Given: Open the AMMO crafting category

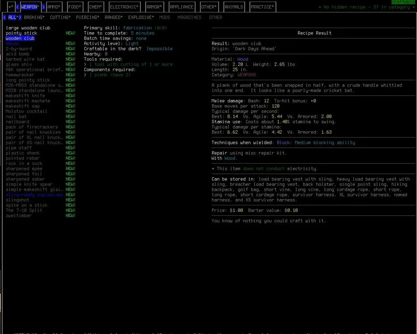Looking at the screenshot, I should tap(53, 7).
